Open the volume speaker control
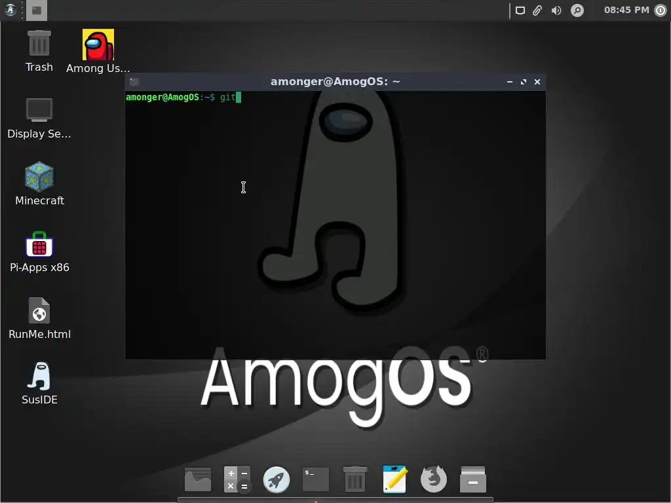 point(556,10)
